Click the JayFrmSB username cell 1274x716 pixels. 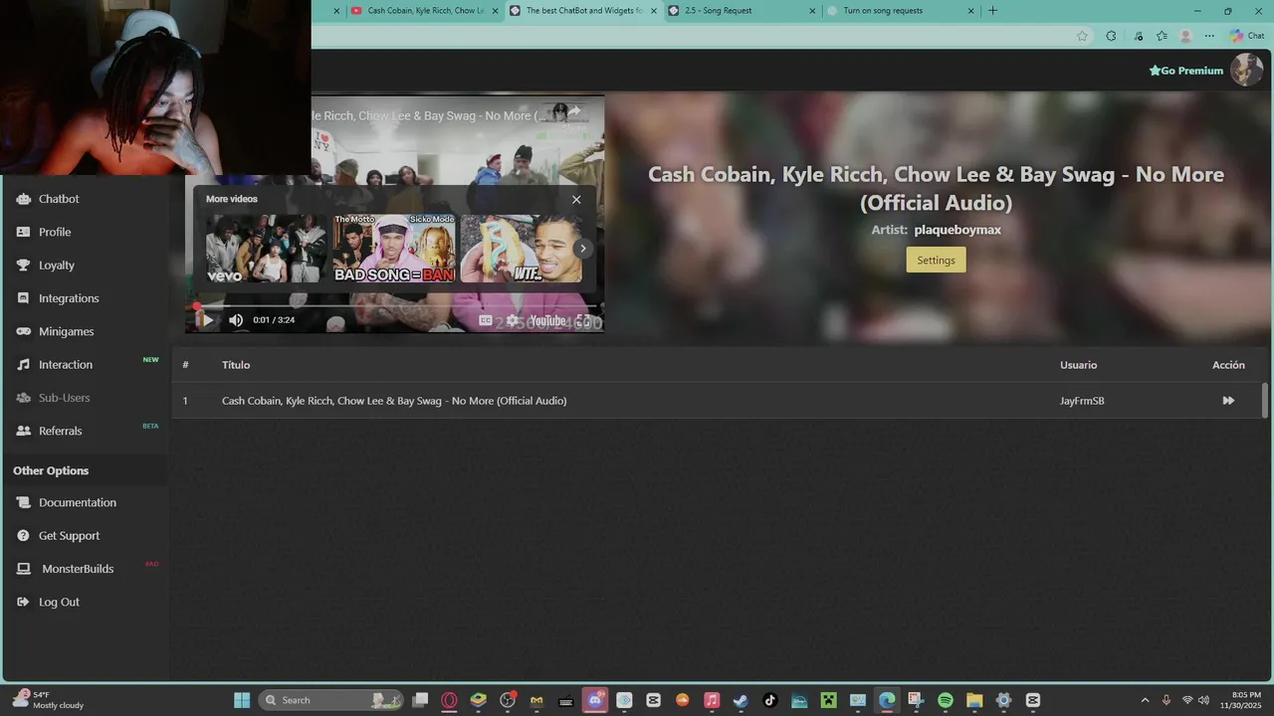click(1082, 401)
